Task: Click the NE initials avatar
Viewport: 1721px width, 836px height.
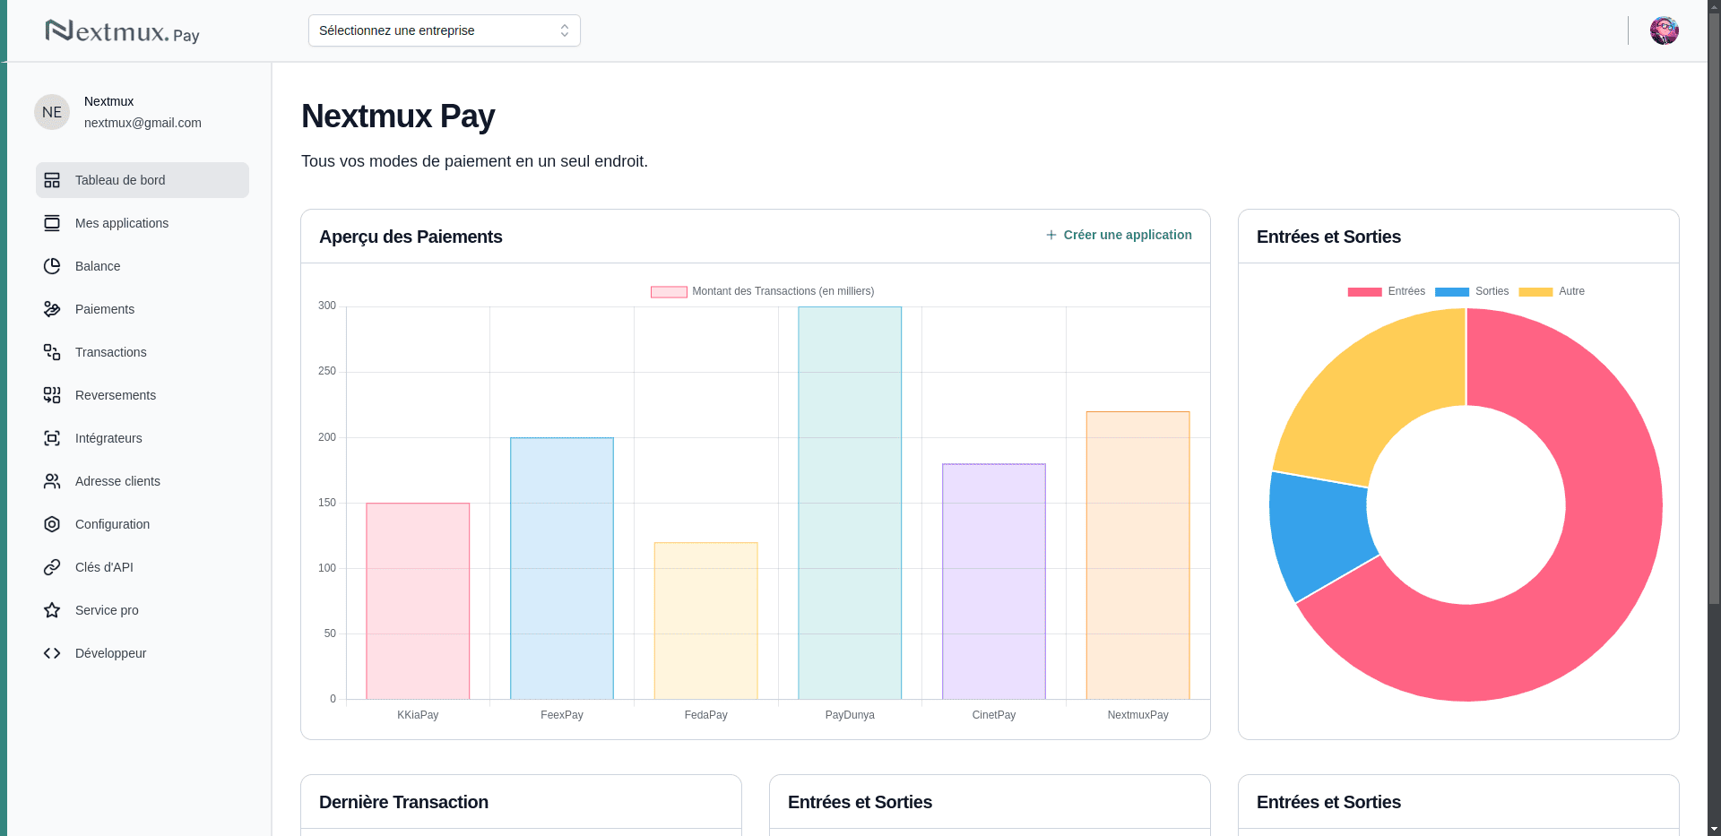Action: click(52, 112)
